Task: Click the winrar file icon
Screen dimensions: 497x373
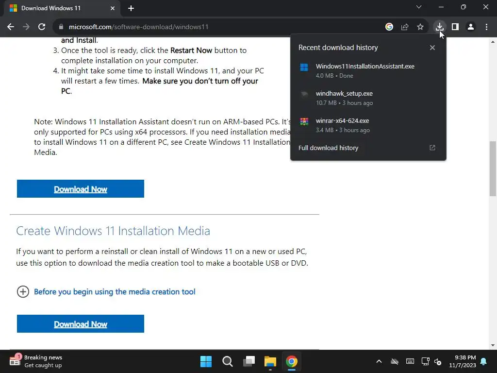Action: 304,121
